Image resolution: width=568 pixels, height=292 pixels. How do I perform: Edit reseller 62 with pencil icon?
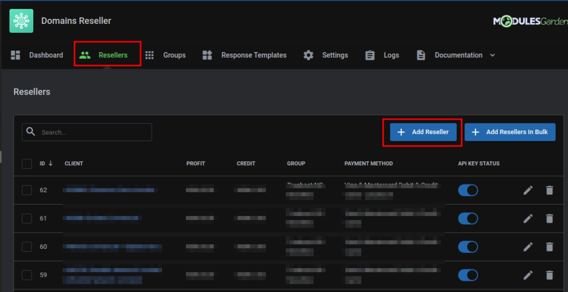pyautogui.click(x=528, y=190)
